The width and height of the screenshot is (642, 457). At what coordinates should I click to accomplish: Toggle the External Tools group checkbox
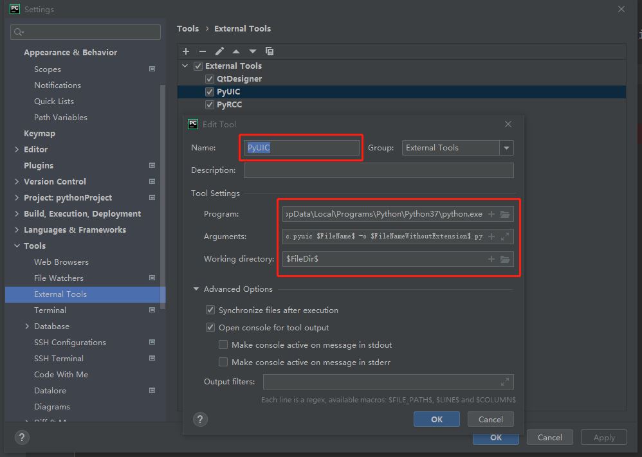coord(198,66)
